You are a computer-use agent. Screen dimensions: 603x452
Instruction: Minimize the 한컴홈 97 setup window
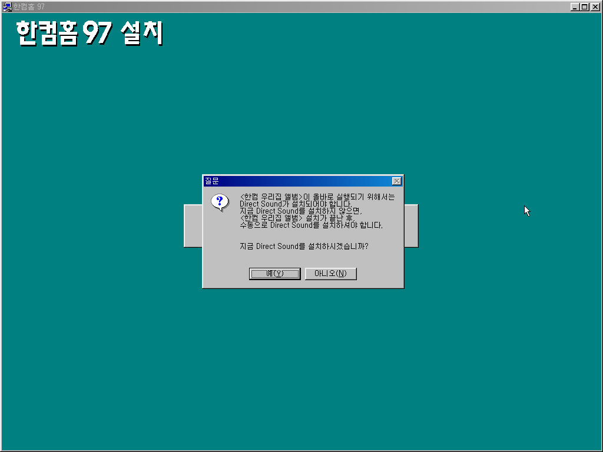(575, 7)
